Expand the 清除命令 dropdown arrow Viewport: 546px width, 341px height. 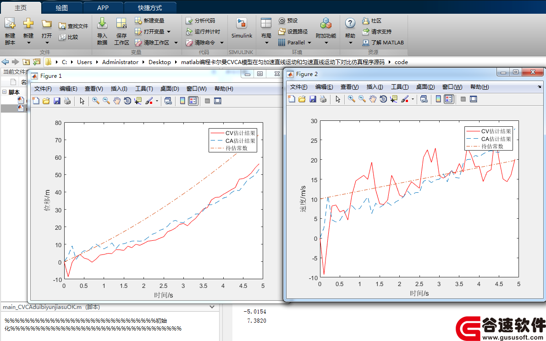pyautogui.click(x=222, y=43)
